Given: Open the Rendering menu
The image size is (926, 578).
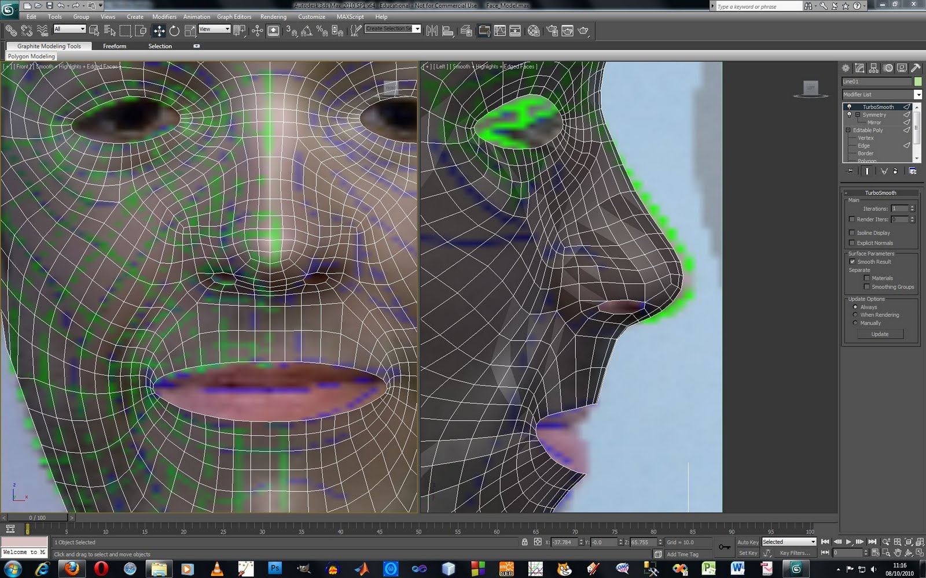Looking at the screenshot, I should [273, 17].
